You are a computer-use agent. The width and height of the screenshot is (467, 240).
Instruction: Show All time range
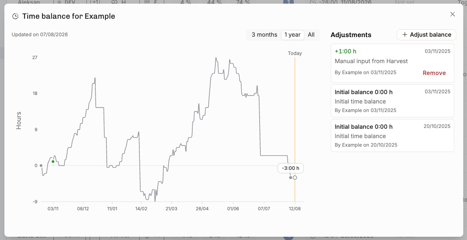(311, 35)
